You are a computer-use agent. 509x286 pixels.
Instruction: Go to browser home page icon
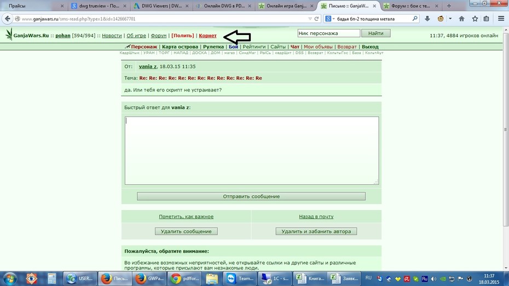point(461,19)
